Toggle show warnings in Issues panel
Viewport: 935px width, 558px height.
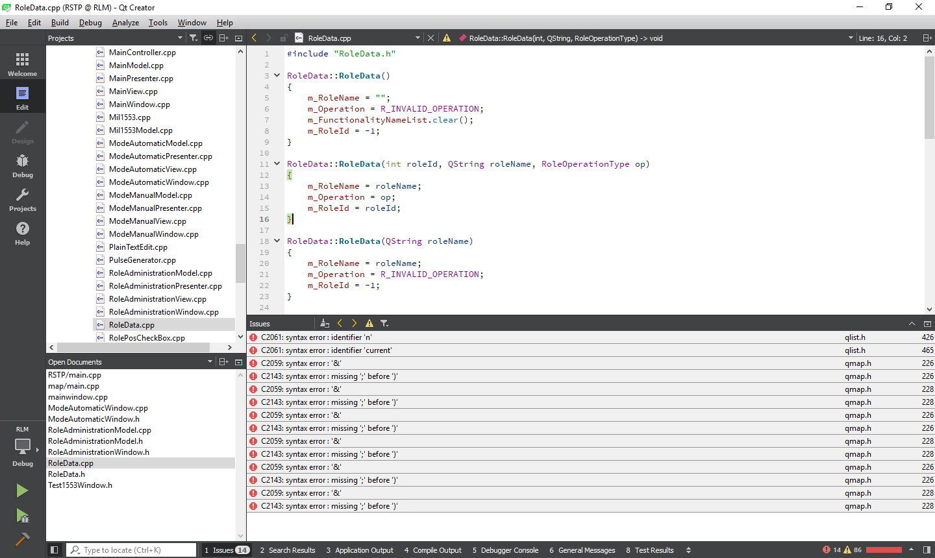[369, 323]
